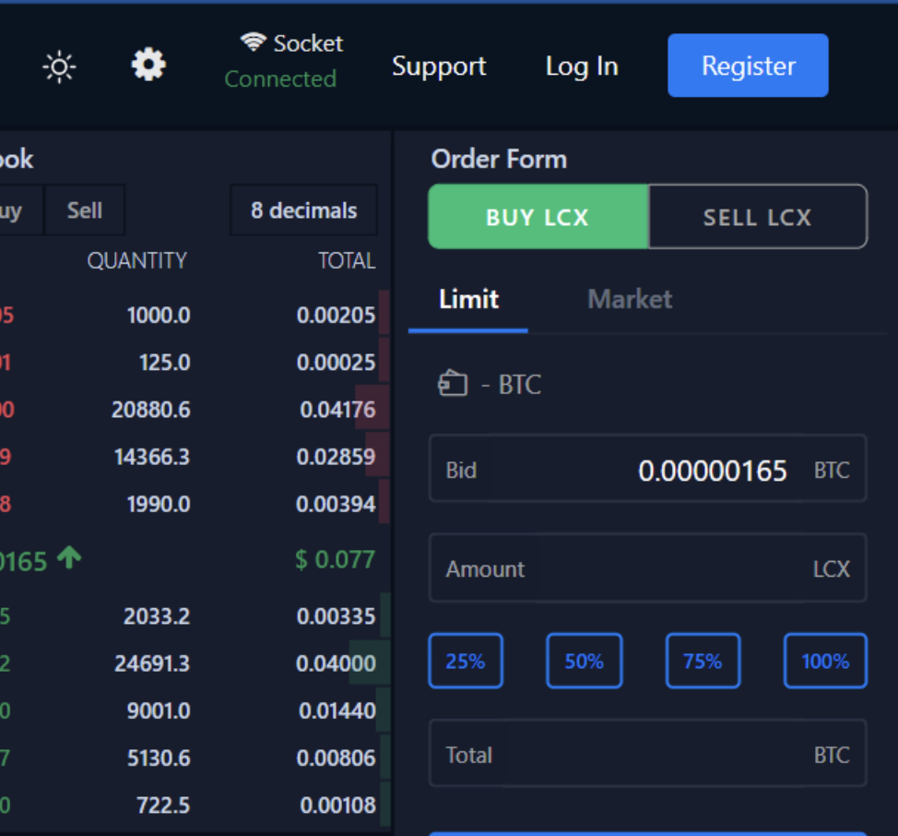Open the Log In page
Viewport: 898px width, 836px height.
click(582, 66)
